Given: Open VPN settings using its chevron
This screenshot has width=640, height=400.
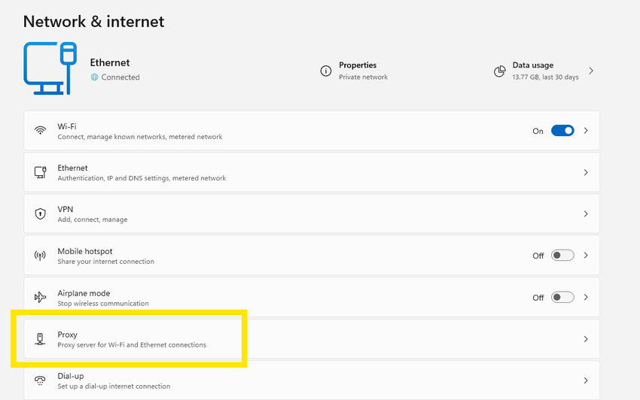Looking at the screenshot, I should tap(586, 214).
